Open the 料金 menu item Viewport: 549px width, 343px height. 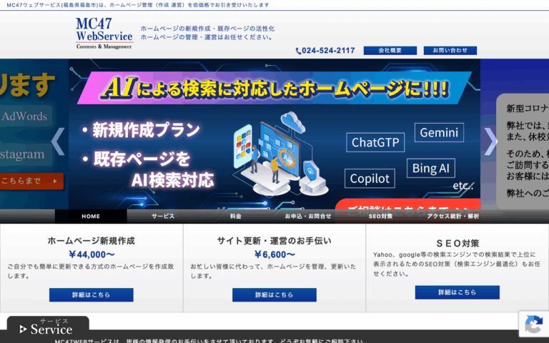pos(235,217)
